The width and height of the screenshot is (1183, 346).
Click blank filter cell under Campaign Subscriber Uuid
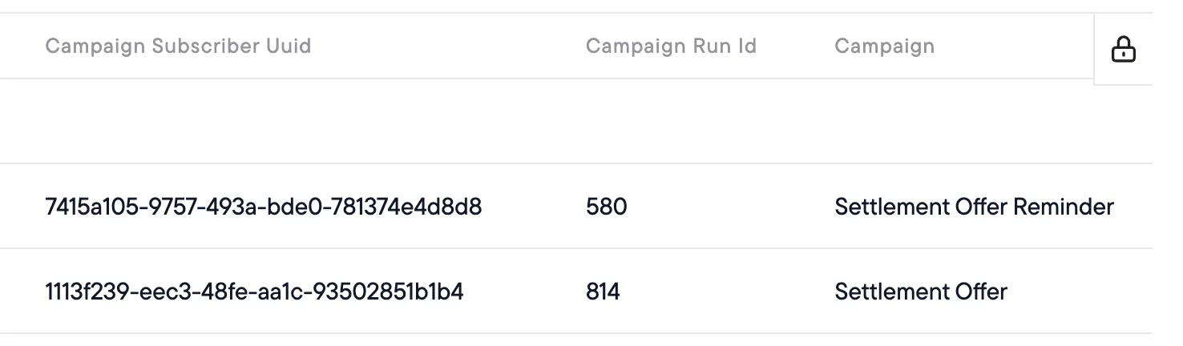click(x=264, y=122)
